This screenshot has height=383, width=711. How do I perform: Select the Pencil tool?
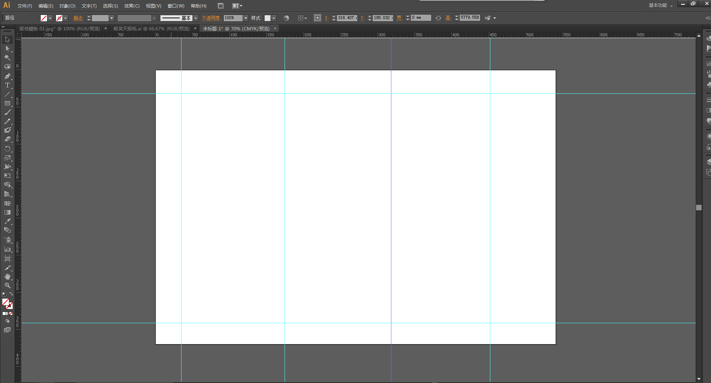point(7,121)
